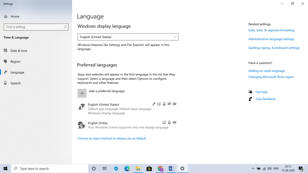
Task: Click the Give feedback link
Action: (265, 99)
